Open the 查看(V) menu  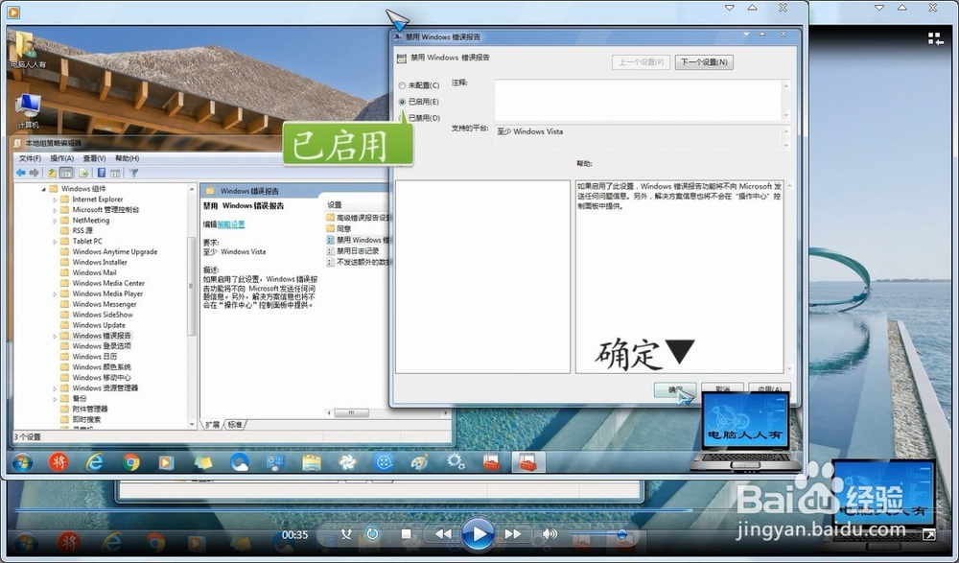coord(94,158)
